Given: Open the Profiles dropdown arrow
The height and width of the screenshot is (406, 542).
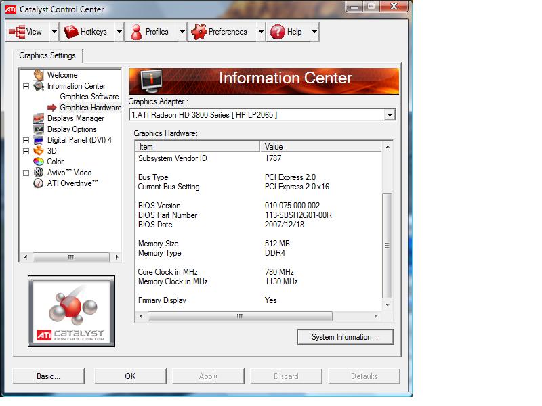Looking at the screenshot, I should [x=182, y=32].
